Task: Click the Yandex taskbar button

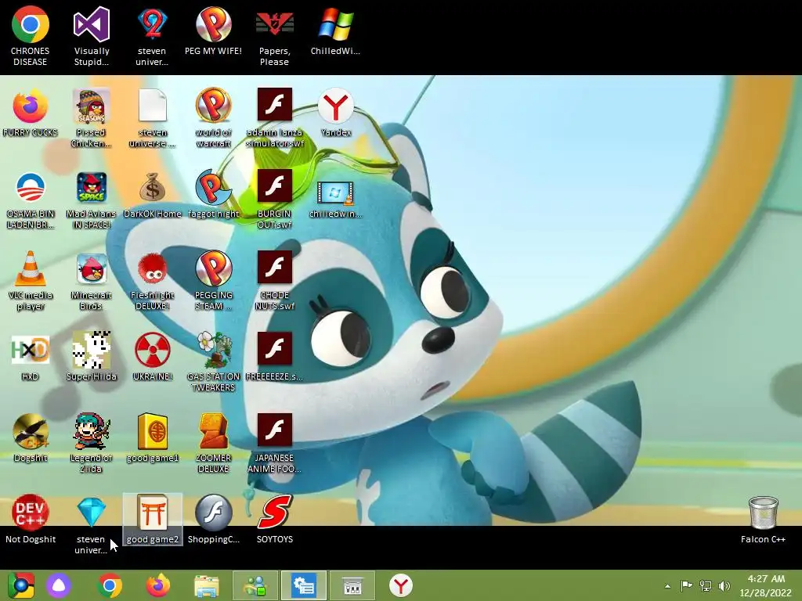Action: 400,585
